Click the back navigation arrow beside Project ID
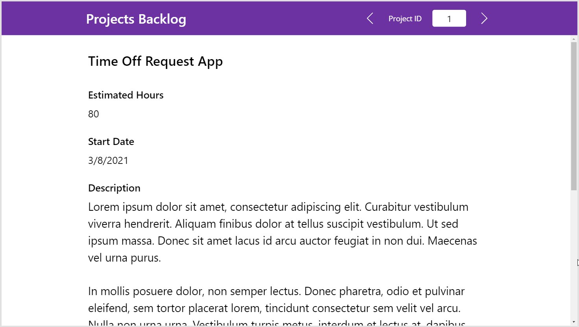Screen dimensions: 579x327 (369, 18)
